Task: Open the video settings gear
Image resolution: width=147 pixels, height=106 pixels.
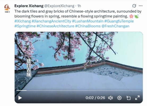Action: pyautogui.click(x=119, y=98)
